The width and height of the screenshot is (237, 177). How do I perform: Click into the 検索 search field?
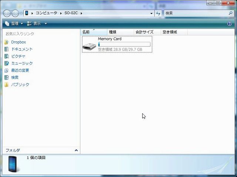pyautogui.click(x=196, y=13)
